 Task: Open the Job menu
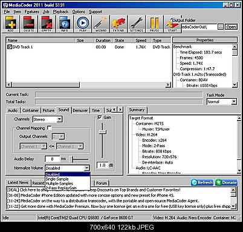click(x=46, y=12)
